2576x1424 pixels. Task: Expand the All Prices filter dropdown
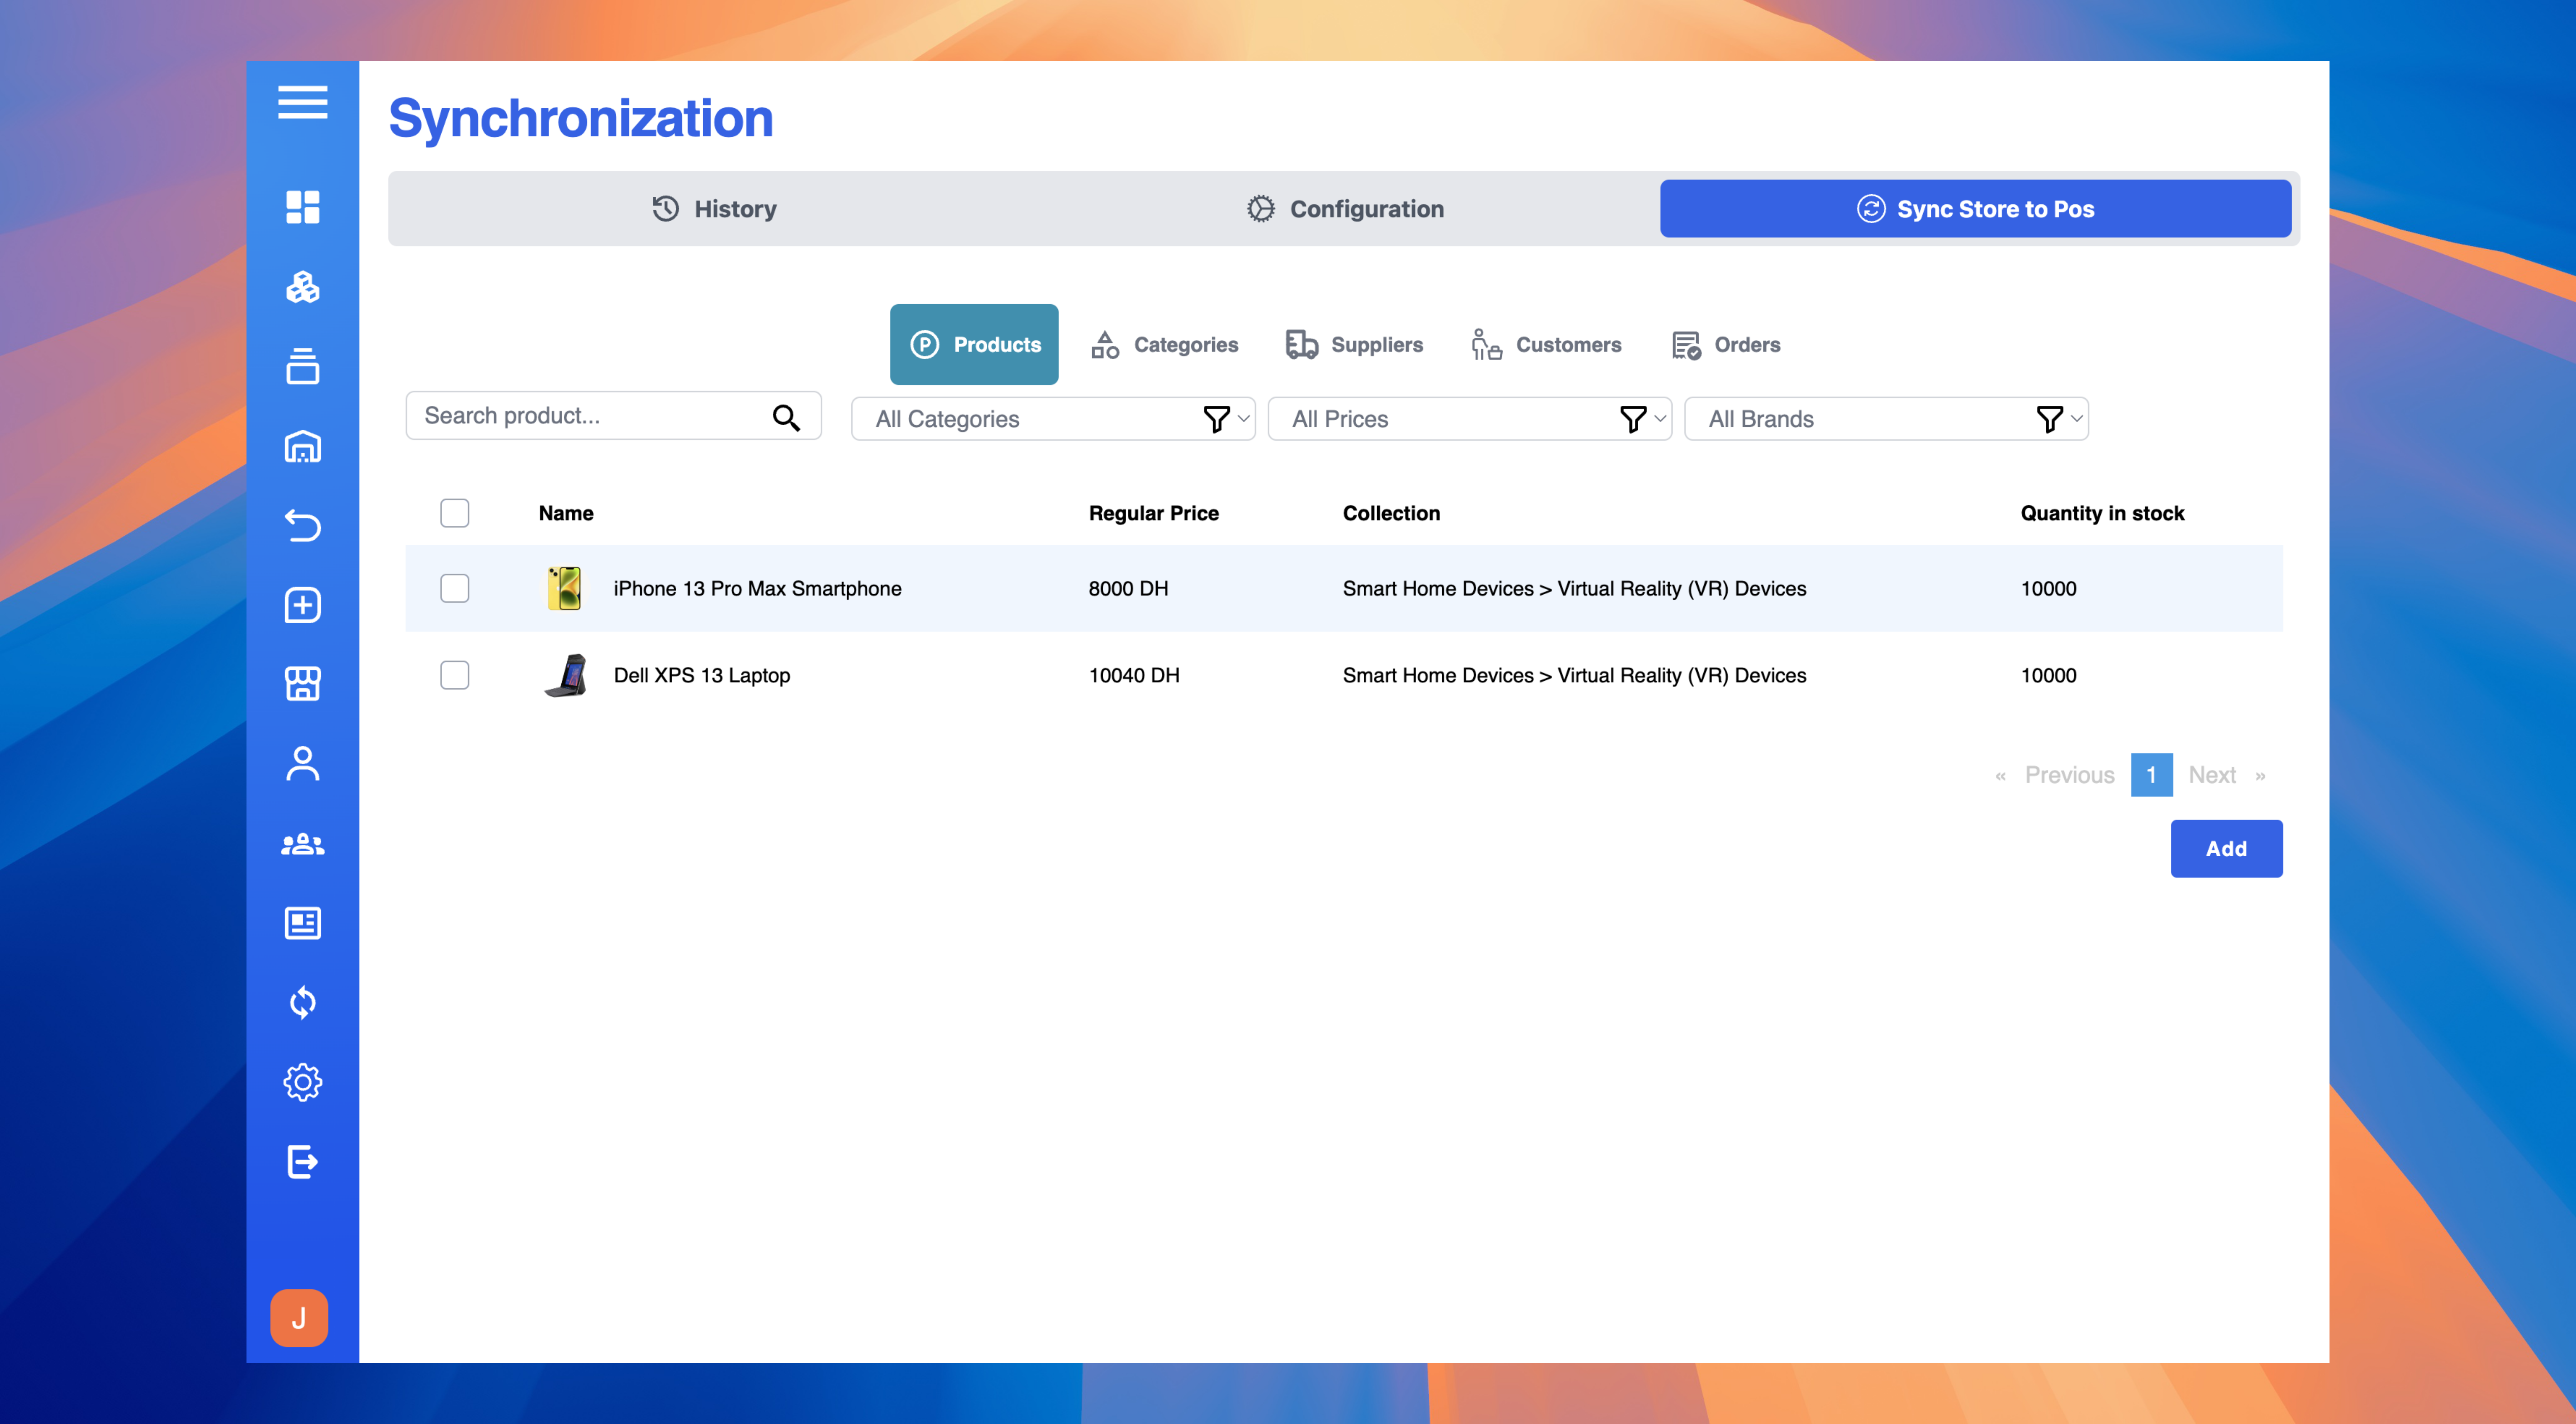(1469, 419)
